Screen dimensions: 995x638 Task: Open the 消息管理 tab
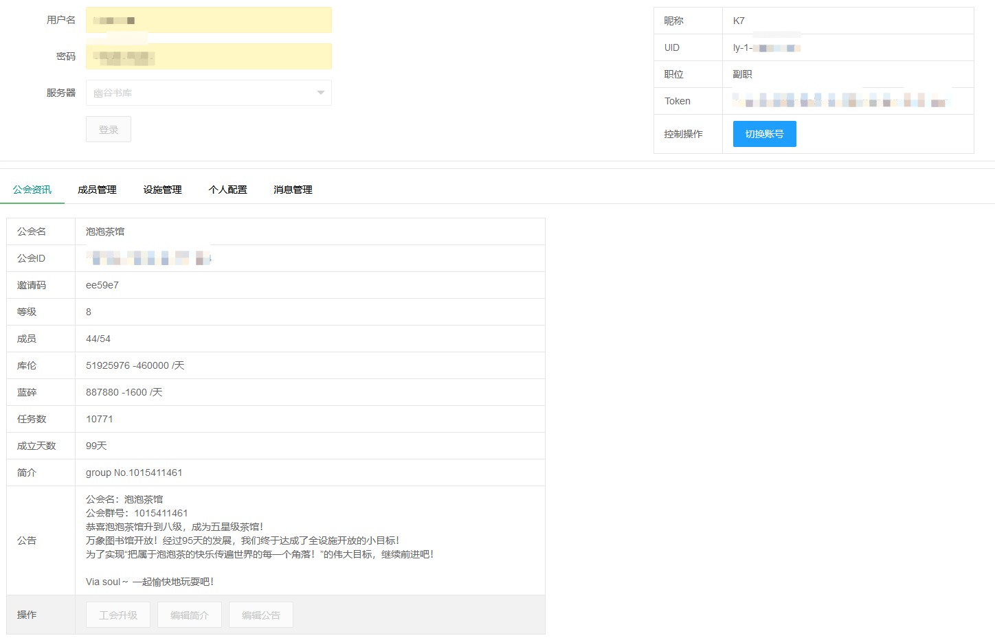coord(293,190)
